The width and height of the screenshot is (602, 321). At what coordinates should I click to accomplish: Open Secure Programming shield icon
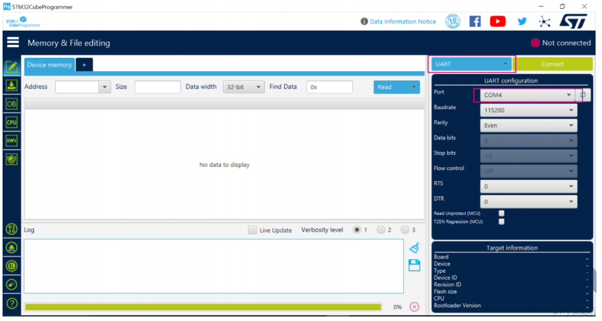(x=12, y=159)
